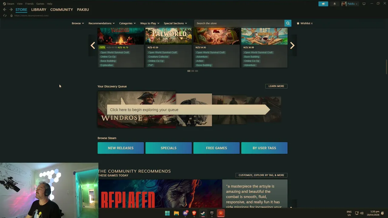Open the network tray icon

coord(357,213)
